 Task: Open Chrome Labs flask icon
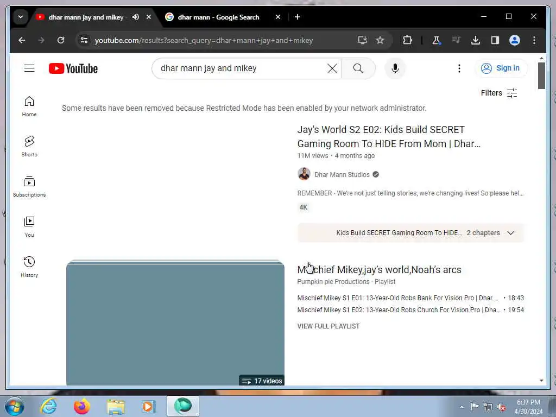[x=437, y=40]
